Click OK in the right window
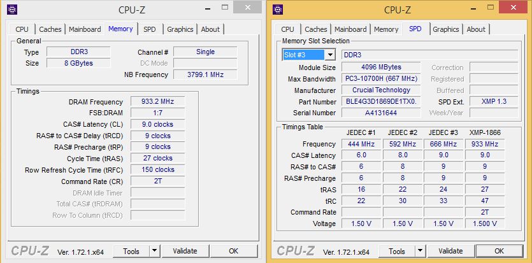This screenshot has height=263, width=532. pyautogui.click(x=499, y=251)
